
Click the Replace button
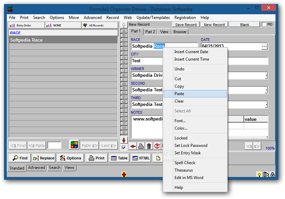click(44, 158)
